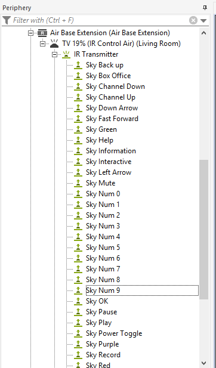216x368 pixels.
Task: Click the icon beside Sky Left Arrow
Action: [x=78, y=172]
